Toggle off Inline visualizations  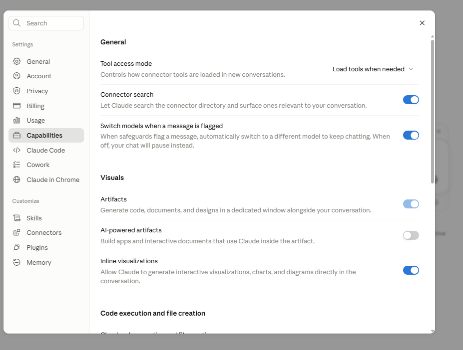pyautogui.click(x=411, y=270)
